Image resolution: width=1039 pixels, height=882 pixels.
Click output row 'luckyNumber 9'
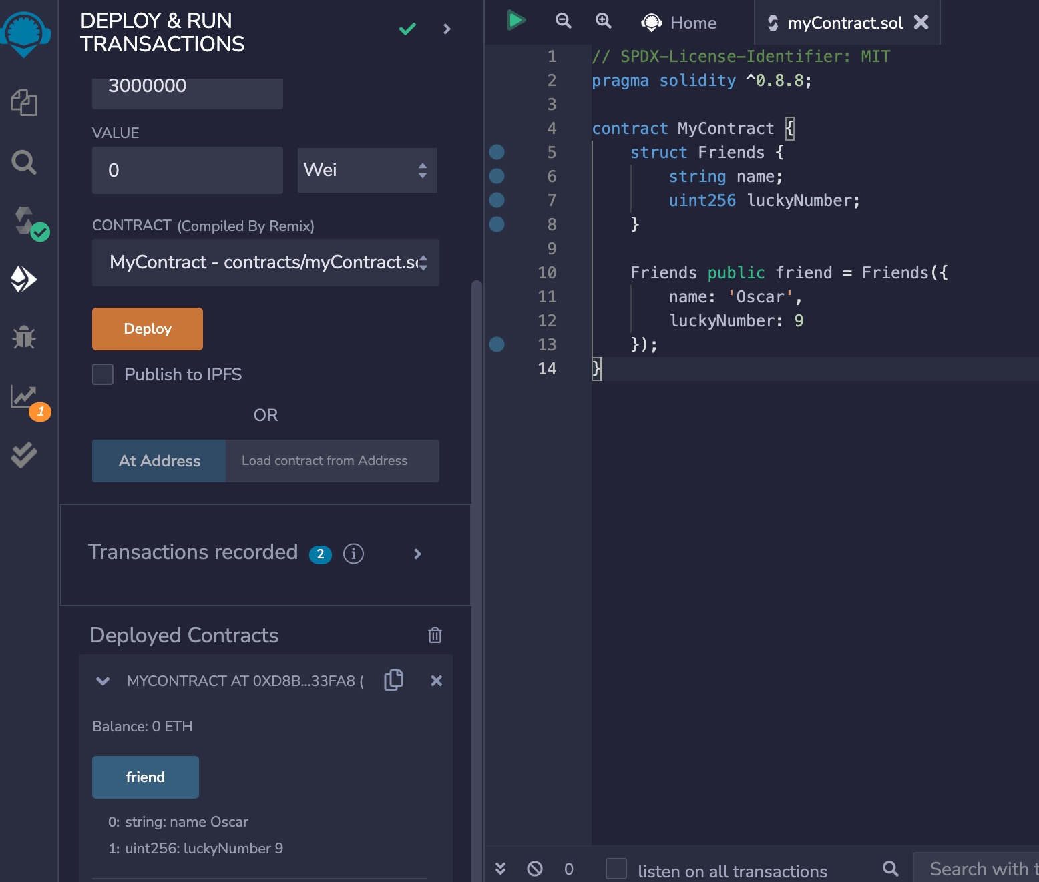[x=196, y=849]
